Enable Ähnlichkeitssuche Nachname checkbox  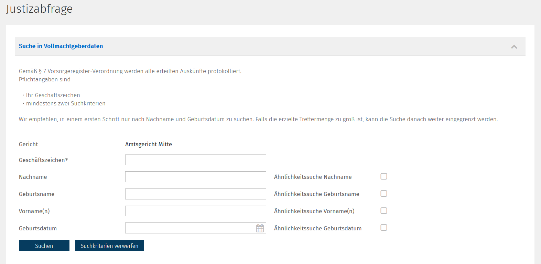[384, 176]
